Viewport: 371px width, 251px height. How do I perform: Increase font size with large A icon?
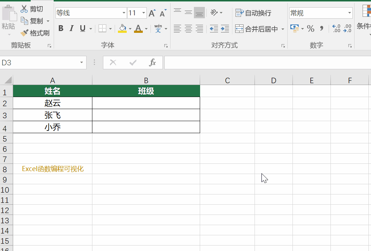coord(152,13)
